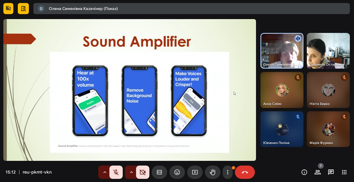
Task: Click the Ювченко Поліна name label
Action: [276, 143]
